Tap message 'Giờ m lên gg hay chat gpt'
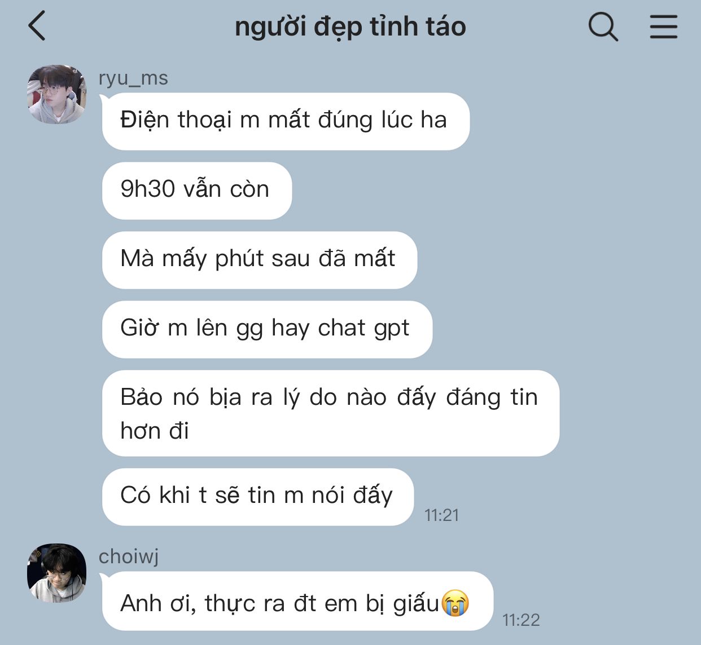The image size is (701, 645). coord(267,329)
